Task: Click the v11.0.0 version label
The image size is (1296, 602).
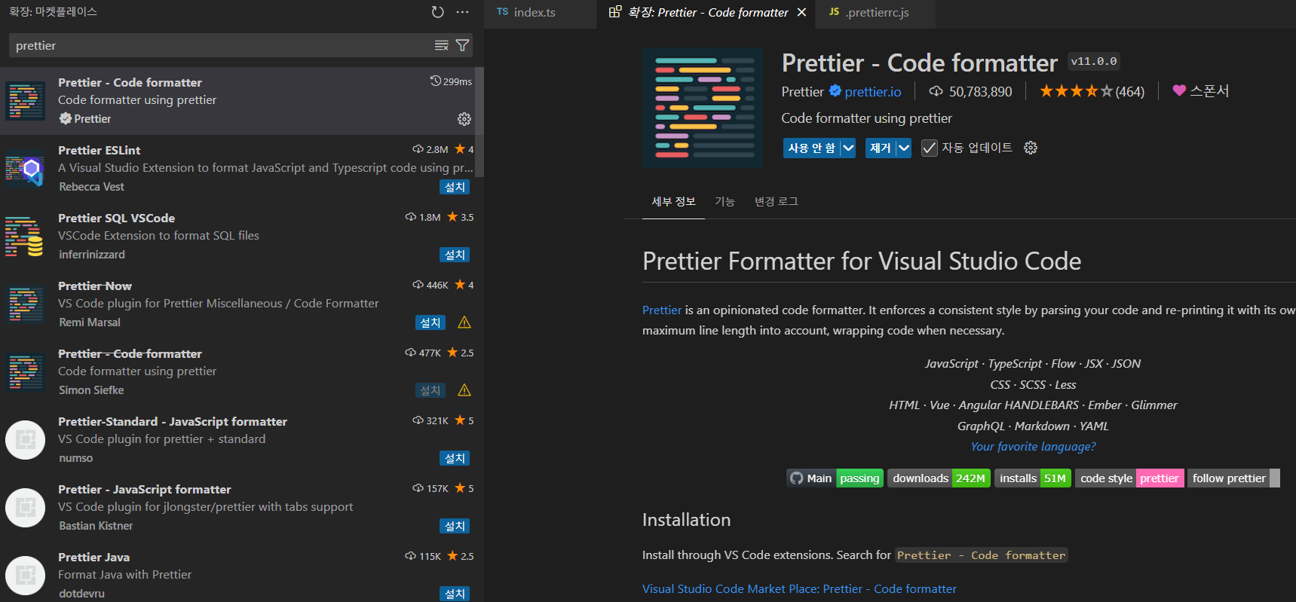Action: pyautogui.click(x=1094, y=61)
